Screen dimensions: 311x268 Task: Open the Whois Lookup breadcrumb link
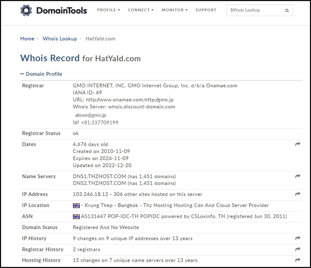coord(60,39)
